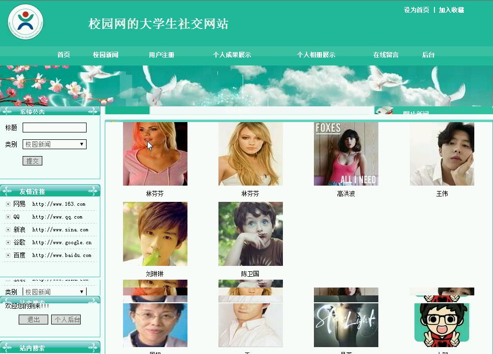Open the http://www.qq.com link
The image size is (493, 354).
point(57,217)
